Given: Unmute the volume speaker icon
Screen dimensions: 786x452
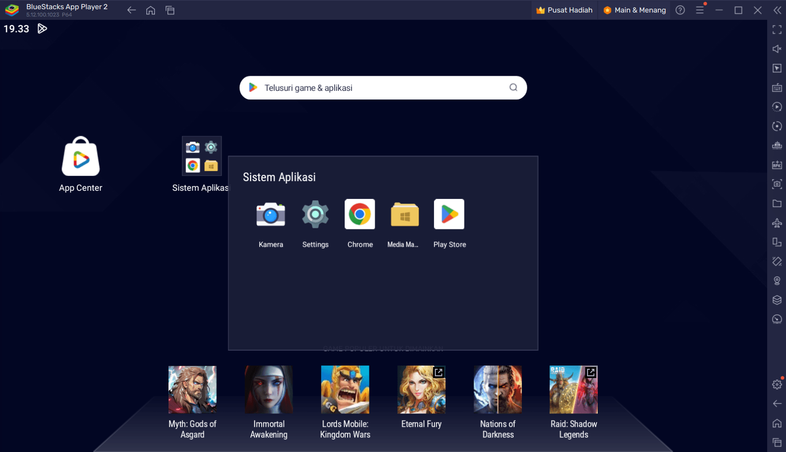Looking at the screenshot, I should [x=777, y=49].
